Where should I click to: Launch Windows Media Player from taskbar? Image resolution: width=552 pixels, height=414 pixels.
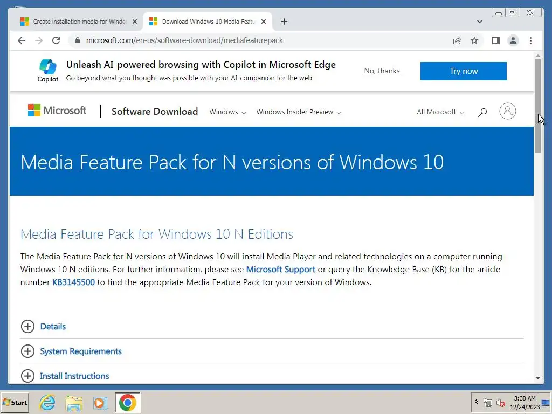coord(100,403)
